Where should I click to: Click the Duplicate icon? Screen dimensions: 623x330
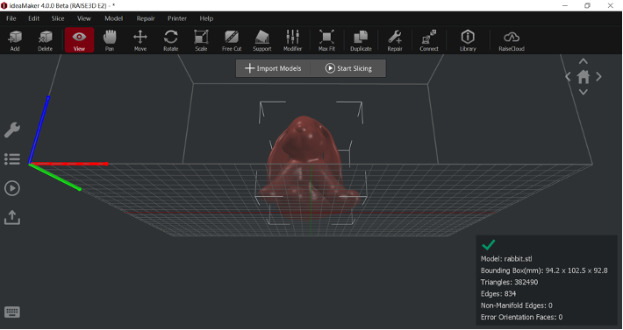[x=361, y=40]
